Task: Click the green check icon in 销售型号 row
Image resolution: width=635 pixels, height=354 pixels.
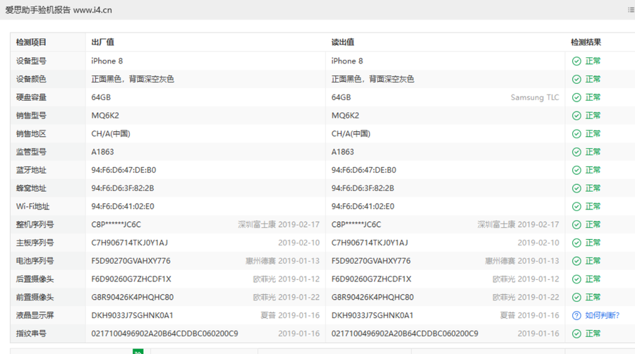Action: click(576, 116)
